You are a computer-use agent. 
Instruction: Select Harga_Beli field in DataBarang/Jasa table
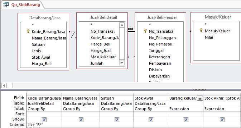pyautogui.click(x=42, y=64)
